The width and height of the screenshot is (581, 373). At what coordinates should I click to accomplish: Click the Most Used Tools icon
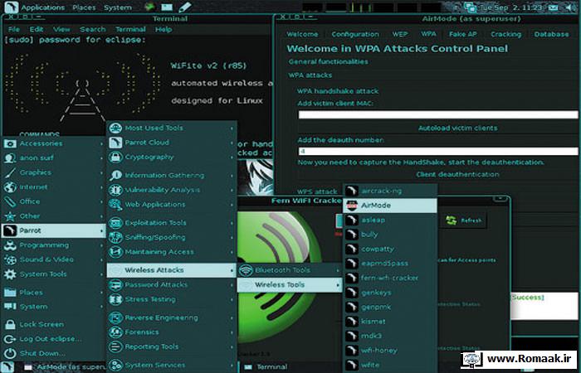tap(115, 128)
